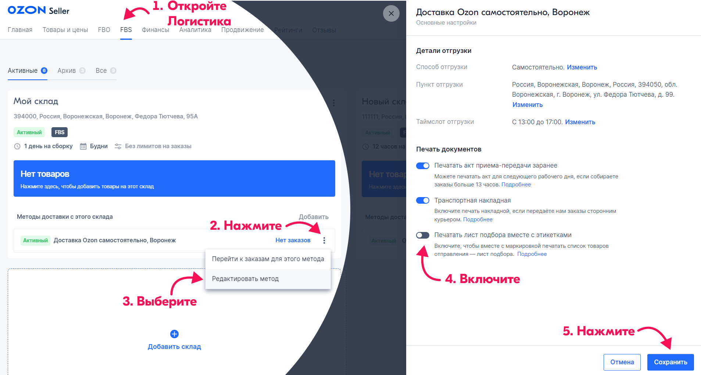Open three-dot menu for Мой склад

(333, 103)
